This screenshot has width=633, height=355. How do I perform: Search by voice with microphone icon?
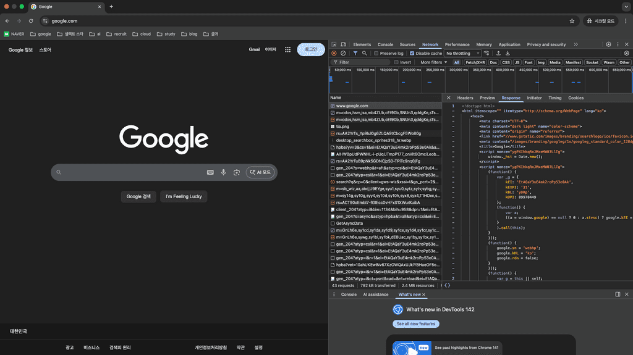[223, 172]
